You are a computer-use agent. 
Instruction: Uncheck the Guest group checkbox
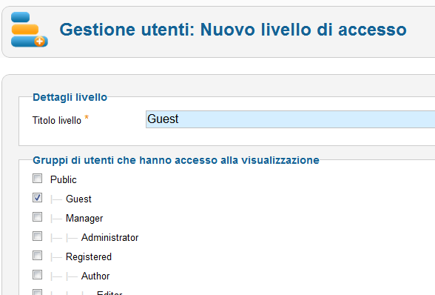click(x=38, y=198)
